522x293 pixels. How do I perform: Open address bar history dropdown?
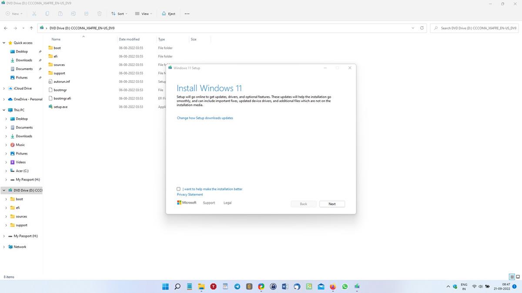pos(413,28)
